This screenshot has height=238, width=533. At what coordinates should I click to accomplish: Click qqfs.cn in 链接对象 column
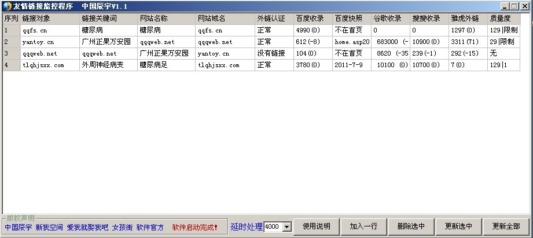click(50, 30)
